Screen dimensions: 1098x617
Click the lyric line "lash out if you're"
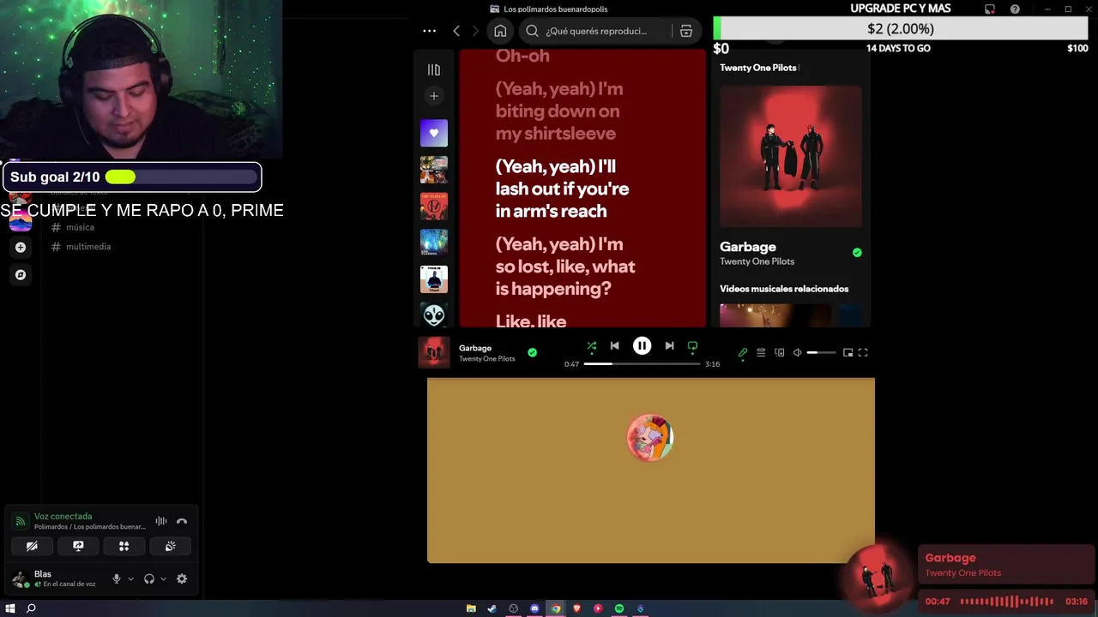pyautogui.click(x=562, y=189)
